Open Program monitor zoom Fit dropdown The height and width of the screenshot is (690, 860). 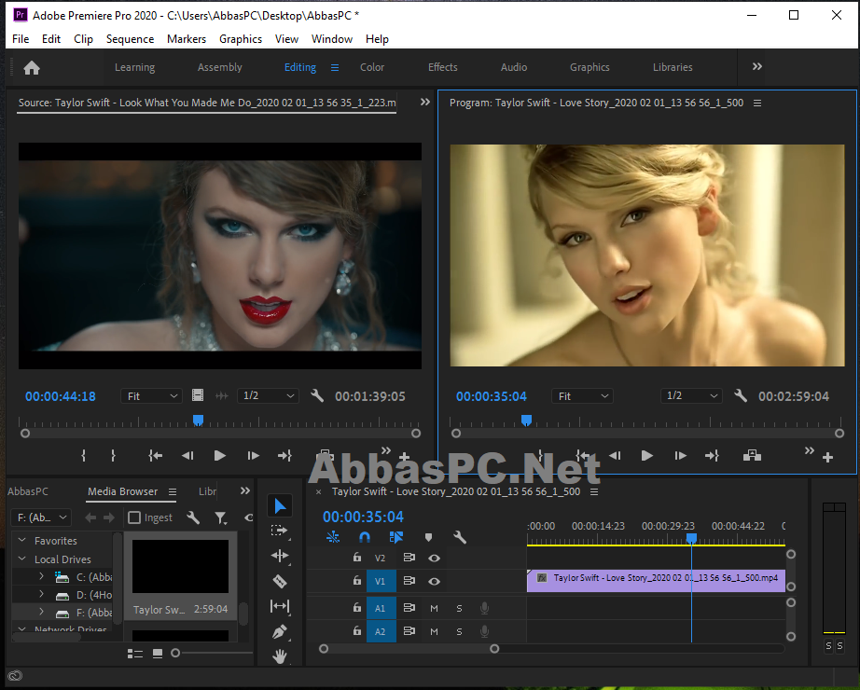click(x=582, y=396)
